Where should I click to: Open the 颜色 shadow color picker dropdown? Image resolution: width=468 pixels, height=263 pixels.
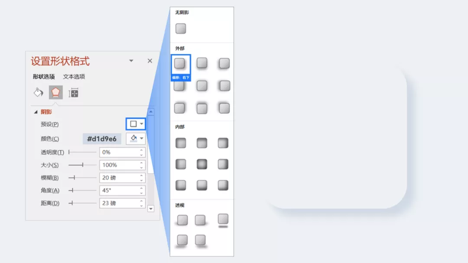coord(136,139)
